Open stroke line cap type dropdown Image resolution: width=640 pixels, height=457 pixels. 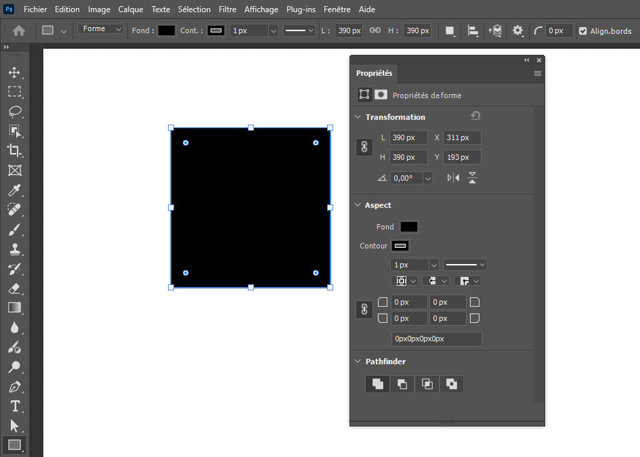pos(435,281)
